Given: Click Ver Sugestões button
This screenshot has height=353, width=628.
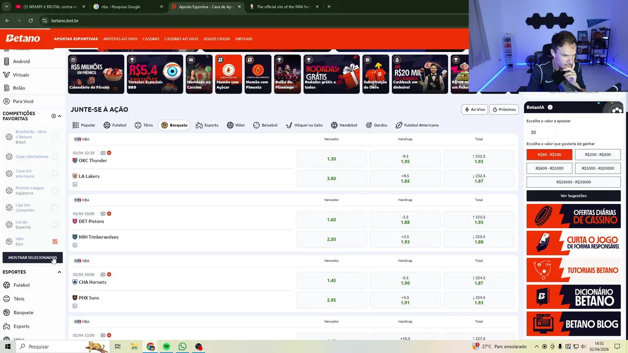Looking at the screenshot, I should click(x=574, y=196).
